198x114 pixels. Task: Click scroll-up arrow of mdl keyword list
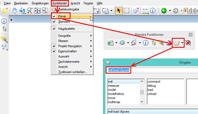point(142,82)
